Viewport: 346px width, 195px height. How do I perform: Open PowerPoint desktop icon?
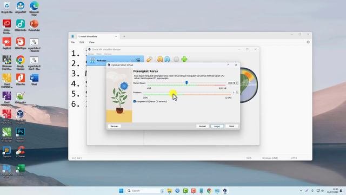pyautogui.click(x=34, y=25)
